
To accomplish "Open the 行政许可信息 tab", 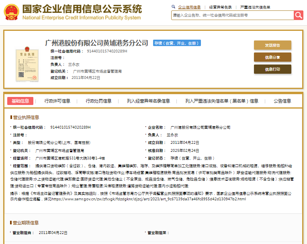I will click(57, 101).
